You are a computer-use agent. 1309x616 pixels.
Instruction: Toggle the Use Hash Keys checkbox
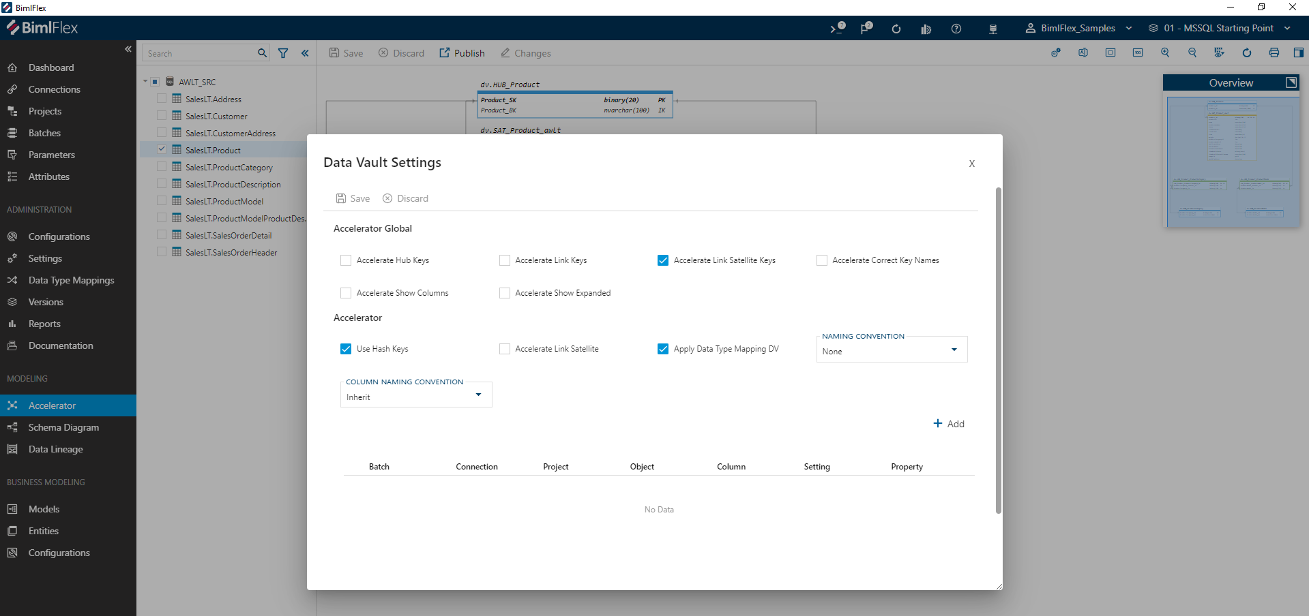coord(346,349)
